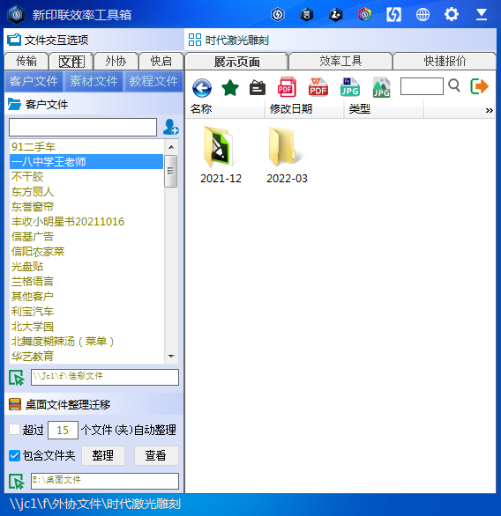Select customer 东方丽人

point(86,192)
